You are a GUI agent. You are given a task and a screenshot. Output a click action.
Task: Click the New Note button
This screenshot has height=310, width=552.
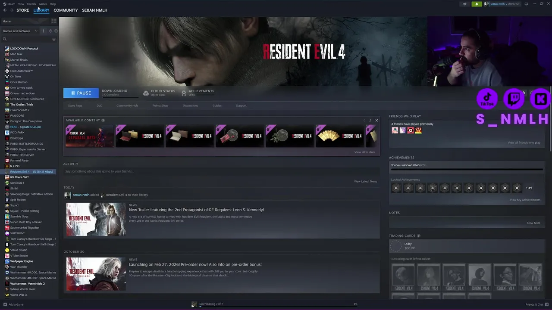[533, 223]
